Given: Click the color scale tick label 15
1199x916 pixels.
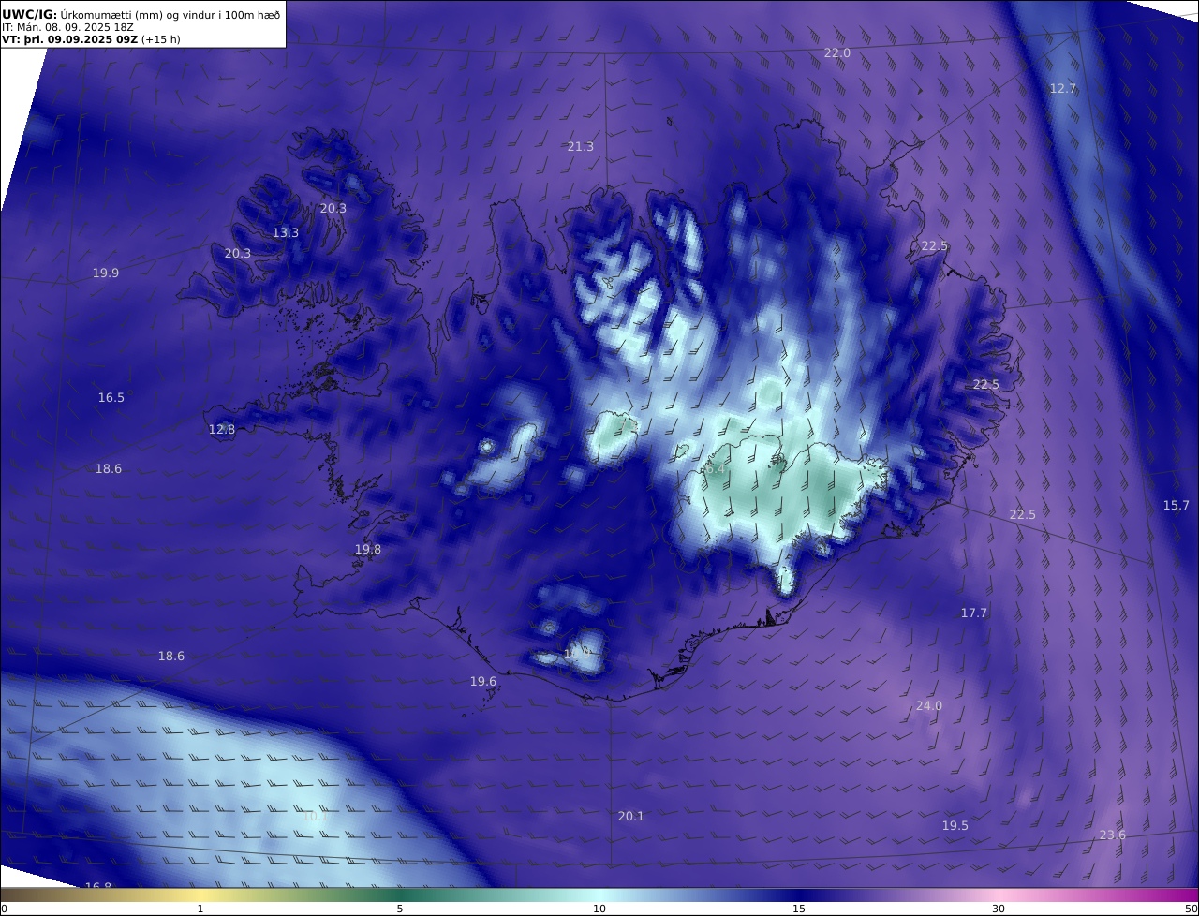Looking at the screenshot, I should pyautogui.click(x=799, y=909).
